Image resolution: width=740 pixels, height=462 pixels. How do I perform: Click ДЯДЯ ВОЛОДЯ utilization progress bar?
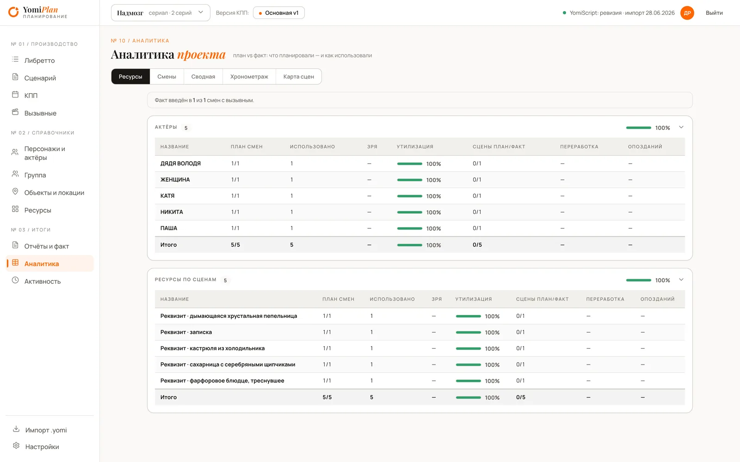410,164
